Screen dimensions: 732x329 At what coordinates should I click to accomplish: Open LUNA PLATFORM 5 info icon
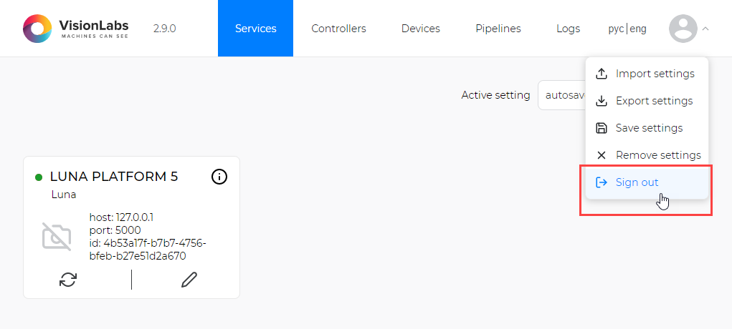click(219, 177)
